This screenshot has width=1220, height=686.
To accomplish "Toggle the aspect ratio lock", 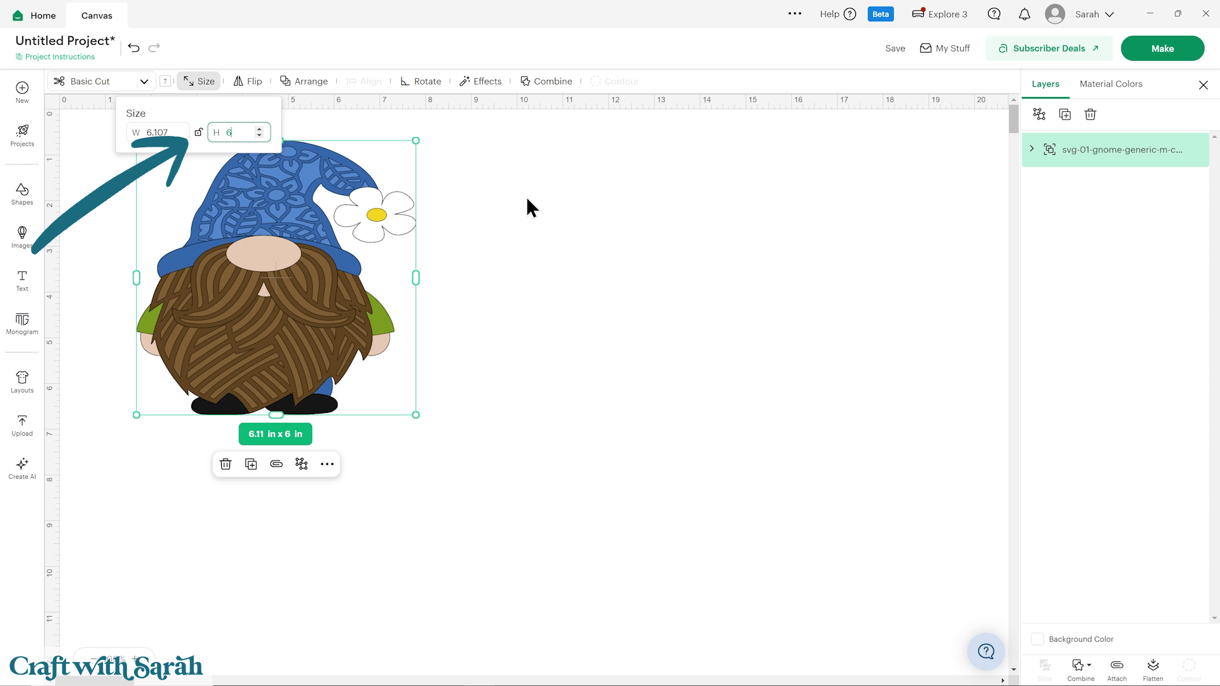I will [x=198, y=132].
